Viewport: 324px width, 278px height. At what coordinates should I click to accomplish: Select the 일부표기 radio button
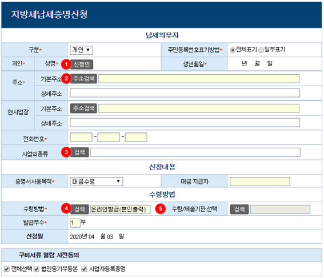[x=261, y=50]
